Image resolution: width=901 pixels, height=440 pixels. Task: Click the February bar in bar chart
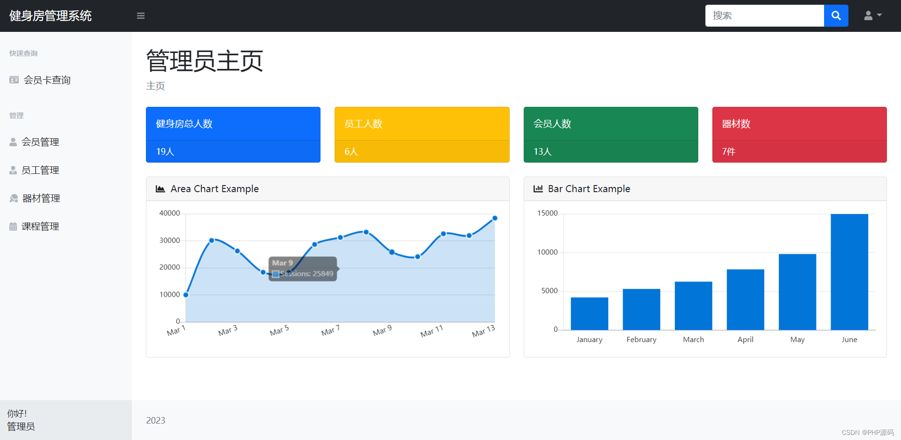(641, 309)
